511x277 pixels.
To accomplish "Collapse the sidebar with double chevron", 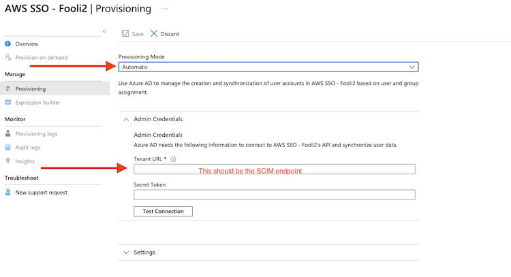I will pyautogui.click(x=105, y=31).
